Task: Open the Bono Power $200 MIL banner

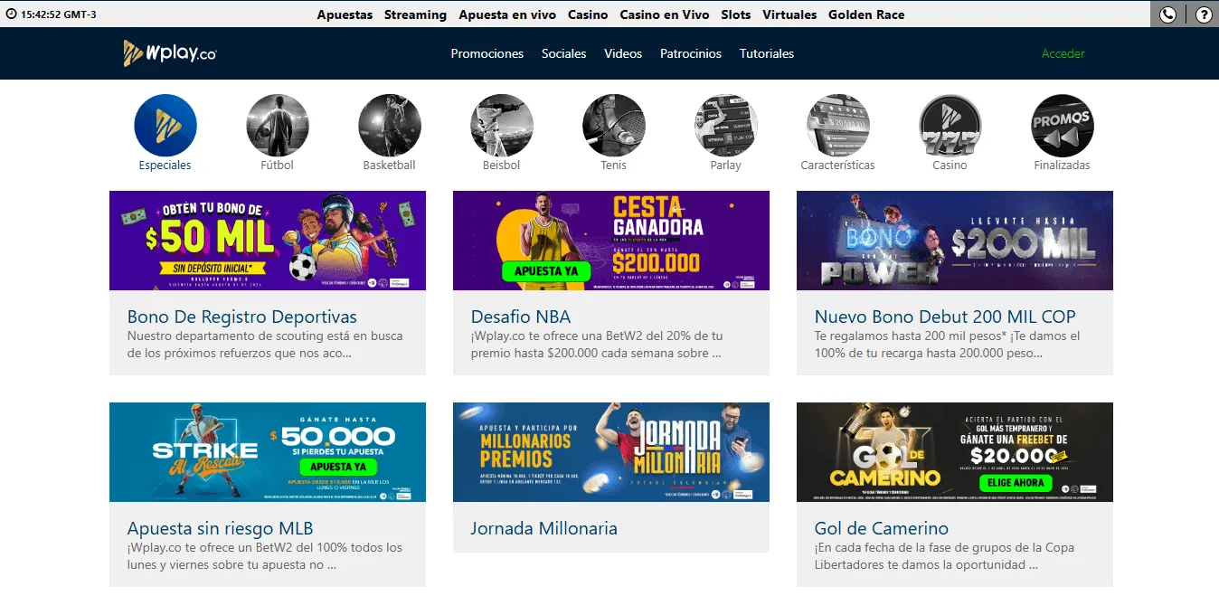Action: [x=955, y=241]
